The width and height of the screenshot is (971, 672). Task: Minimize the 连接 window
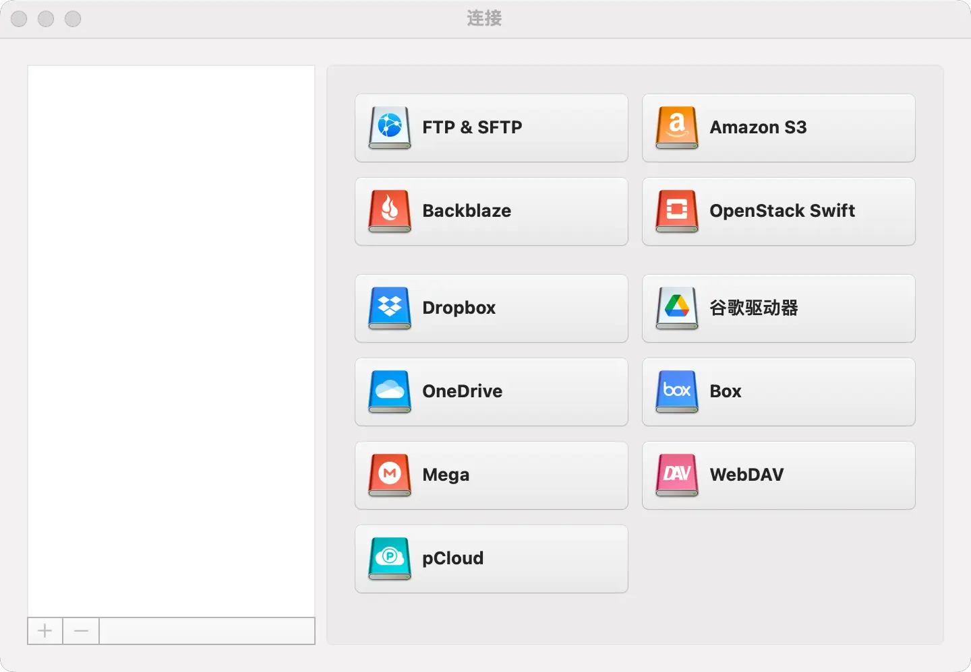pos(46,19)
